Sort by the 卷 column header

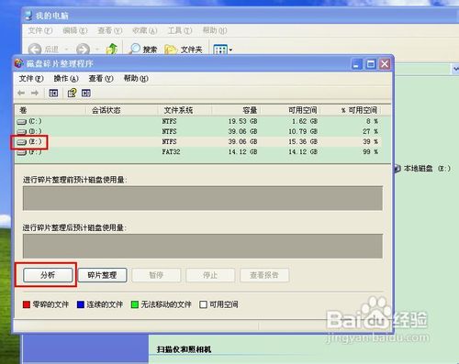coord(50,110)
